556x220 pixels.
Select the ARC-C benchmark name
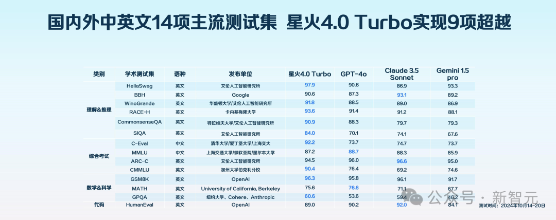(x=140, y=161)
